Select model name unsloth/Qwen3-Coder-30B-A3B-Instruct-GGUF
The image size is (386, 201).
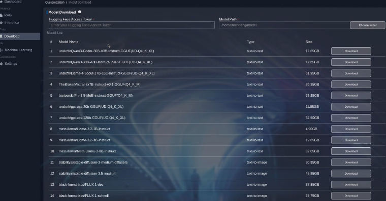pyautogui.click(x=106, y=51)
